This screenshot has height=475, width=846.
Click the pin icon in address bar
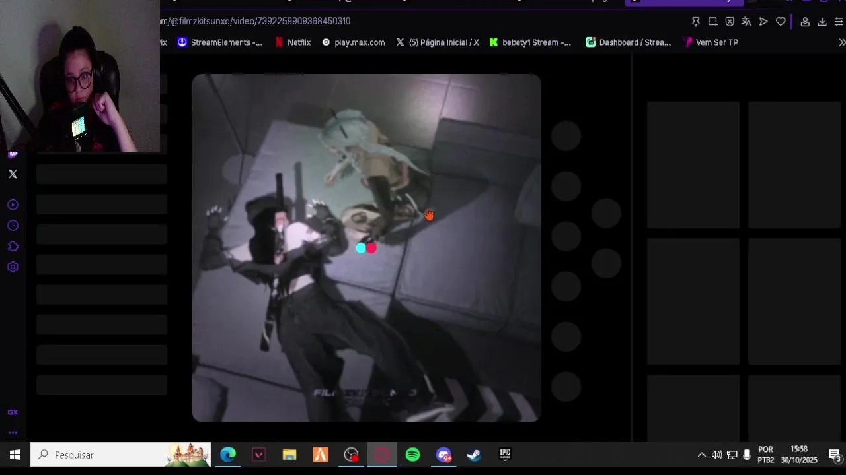coord(695,22)
